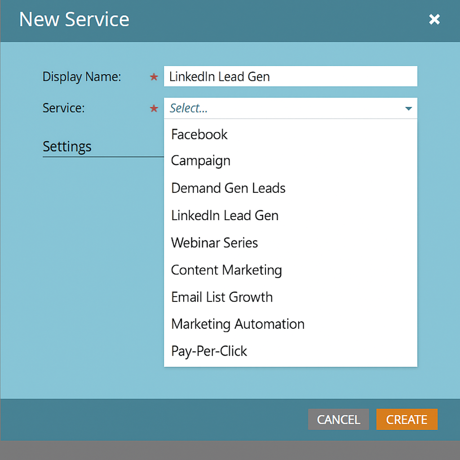Click the Display Name input field
This screenshot has height=460, width=460.
[290, 76]
